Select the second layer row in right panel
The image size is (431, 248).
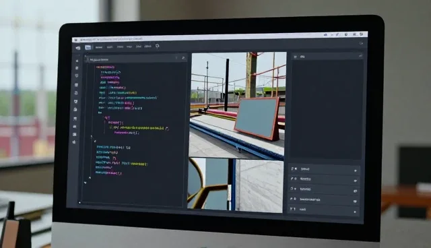pyautogui.click(x=324, y=180)
